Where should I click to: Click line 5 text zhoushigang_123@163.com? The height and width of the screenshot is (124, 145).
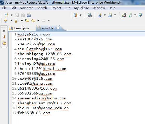44,54
